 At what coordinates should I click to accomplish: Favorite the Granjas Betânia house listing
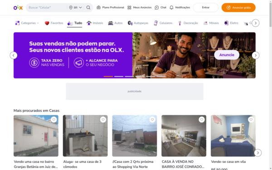click(54, 120)
